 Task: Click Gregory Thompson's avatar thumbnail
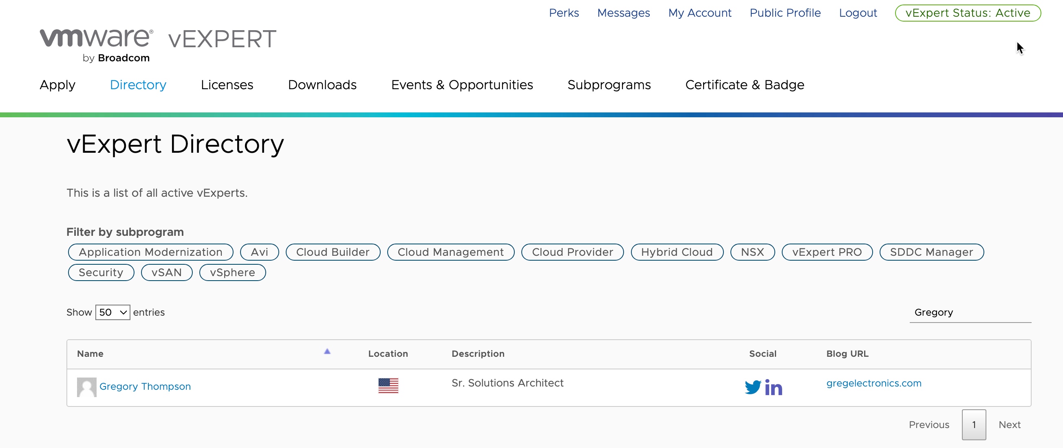click(87, 387)
